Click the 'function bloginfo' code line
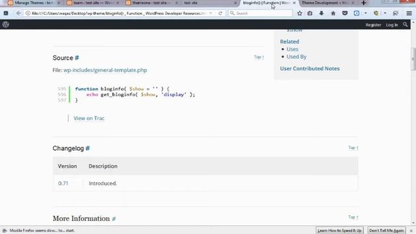 point(122,89)
